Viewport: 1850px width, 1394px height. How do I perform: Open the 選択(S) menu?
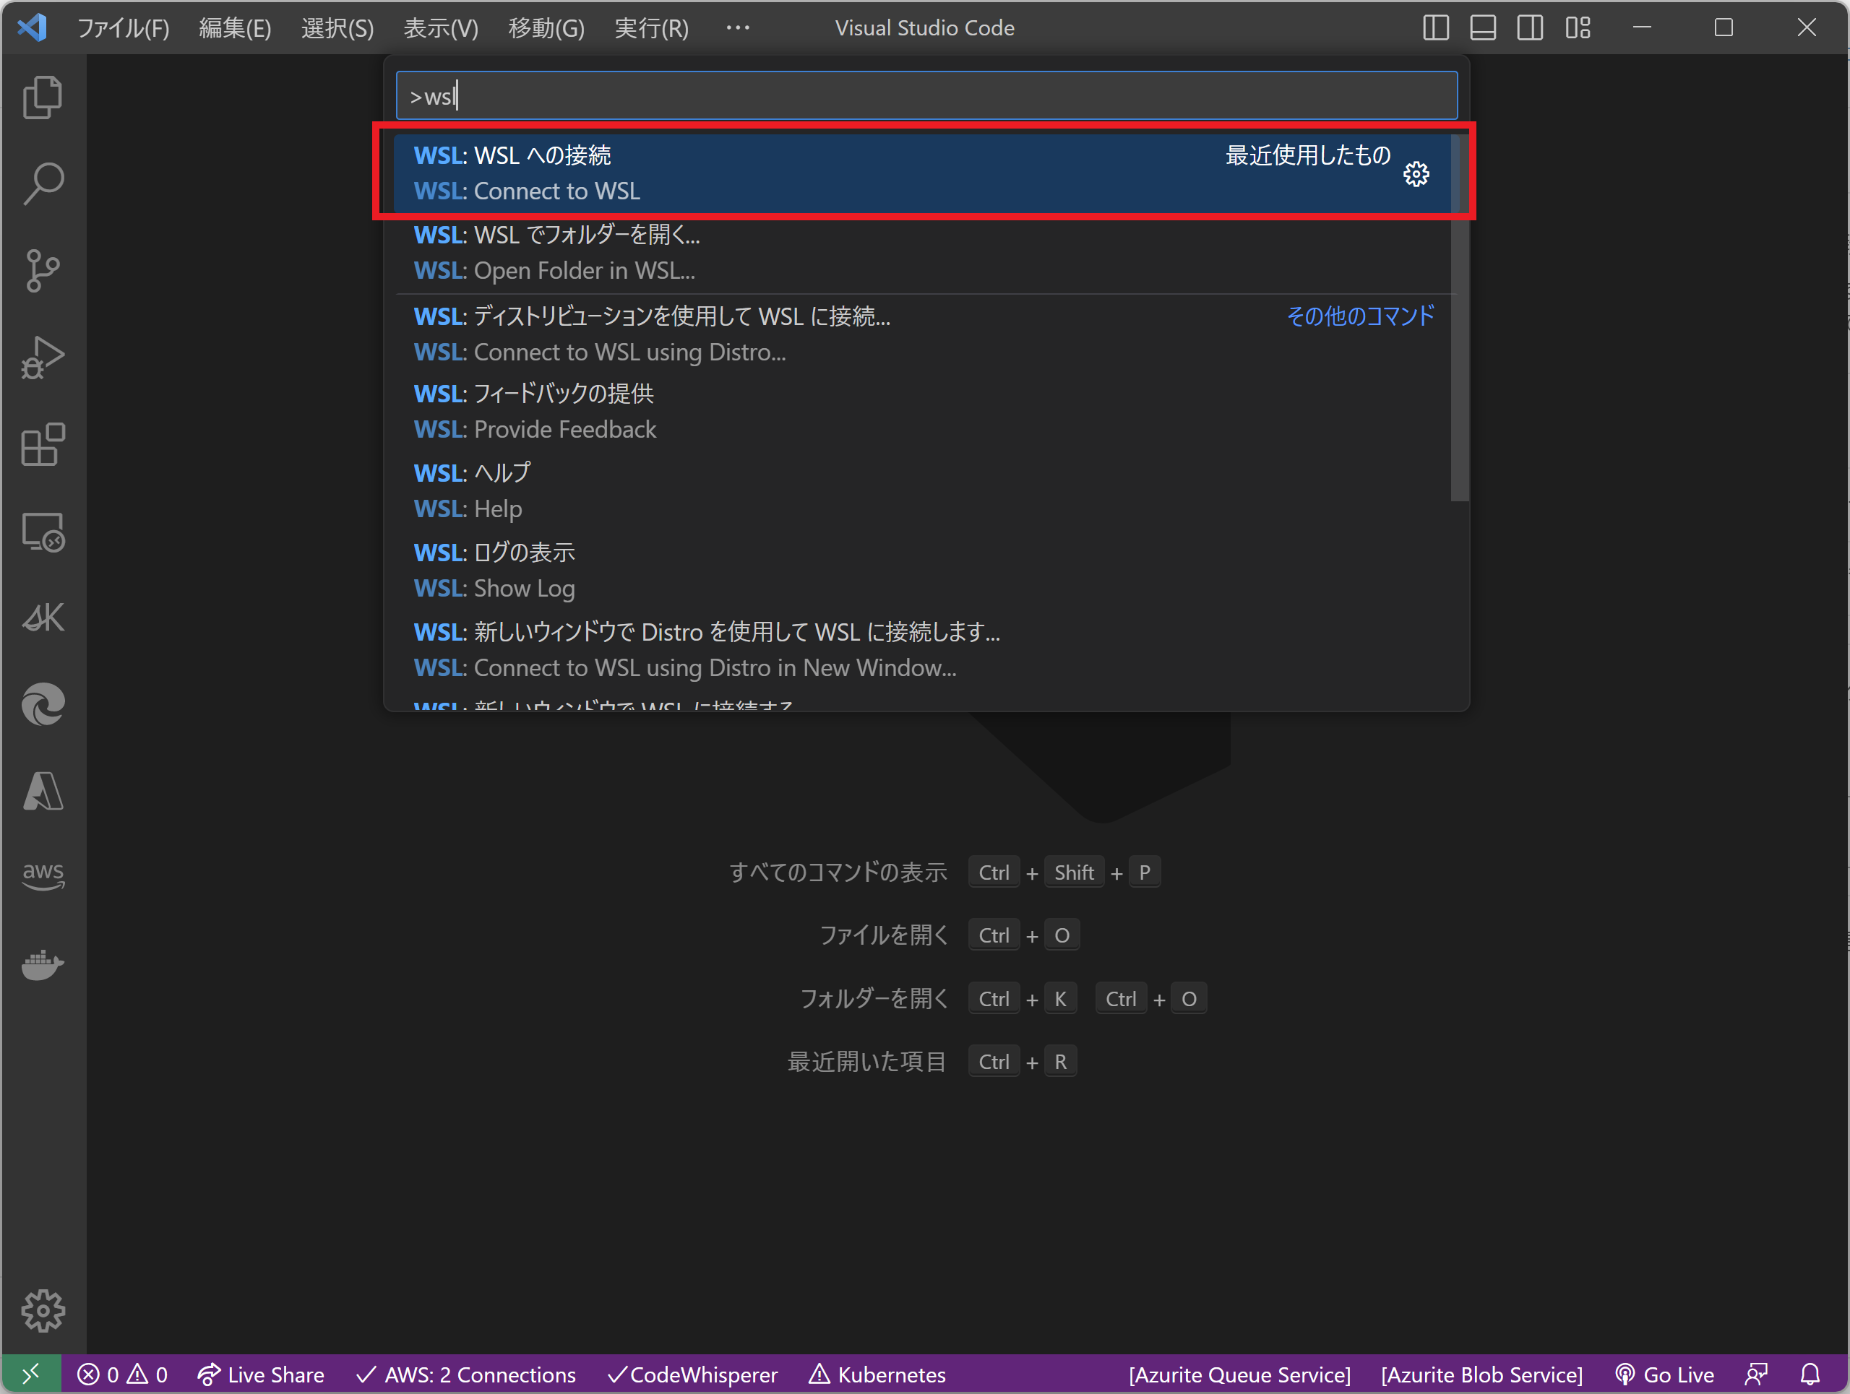tap(337, 27)
